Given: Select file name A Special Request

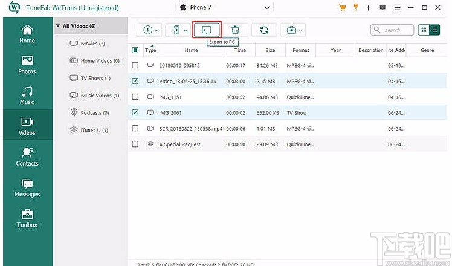Looking at the screenshot, I should coord(179,144).
